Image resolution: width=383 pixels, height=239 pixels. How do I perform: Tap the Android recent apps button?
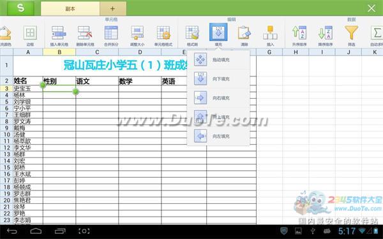click(60, 231)
